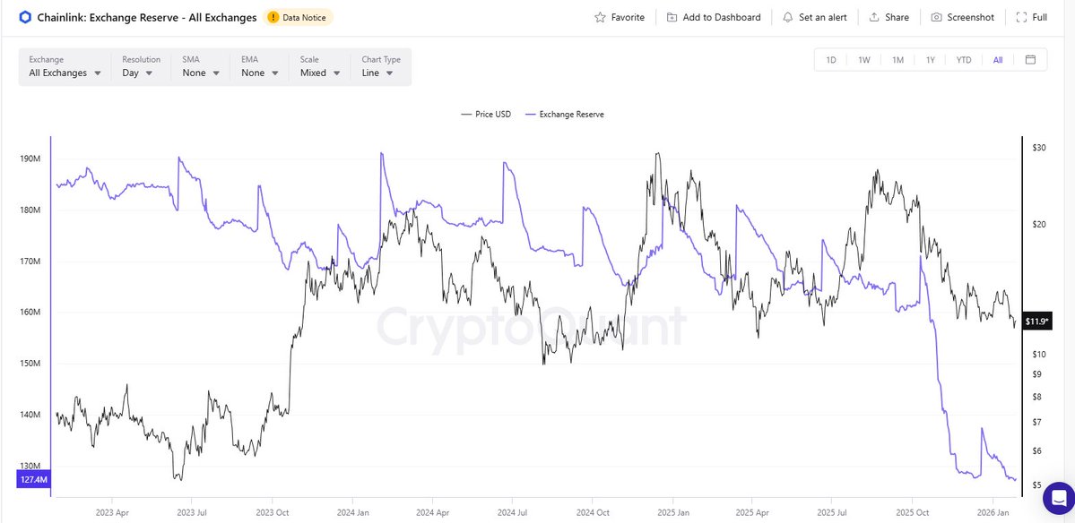Switch to the YTD range tab
1075x523 pixels.
coord(964,60)
